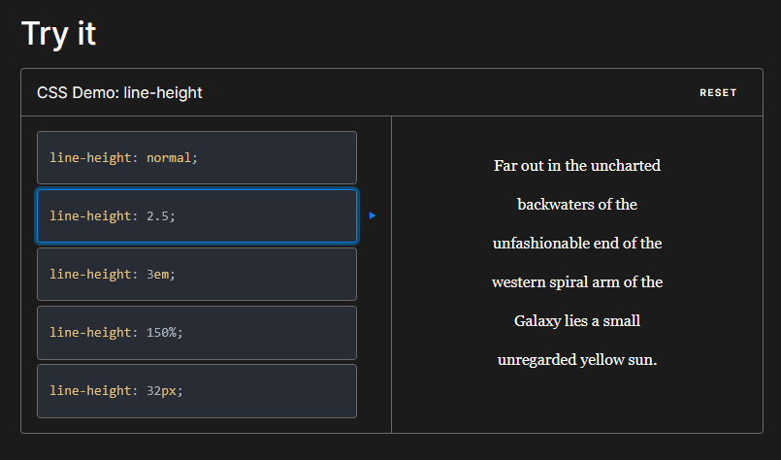Click the output line 'Far out in the uncharted'
The image size is (781, 460).
(577, 165)
